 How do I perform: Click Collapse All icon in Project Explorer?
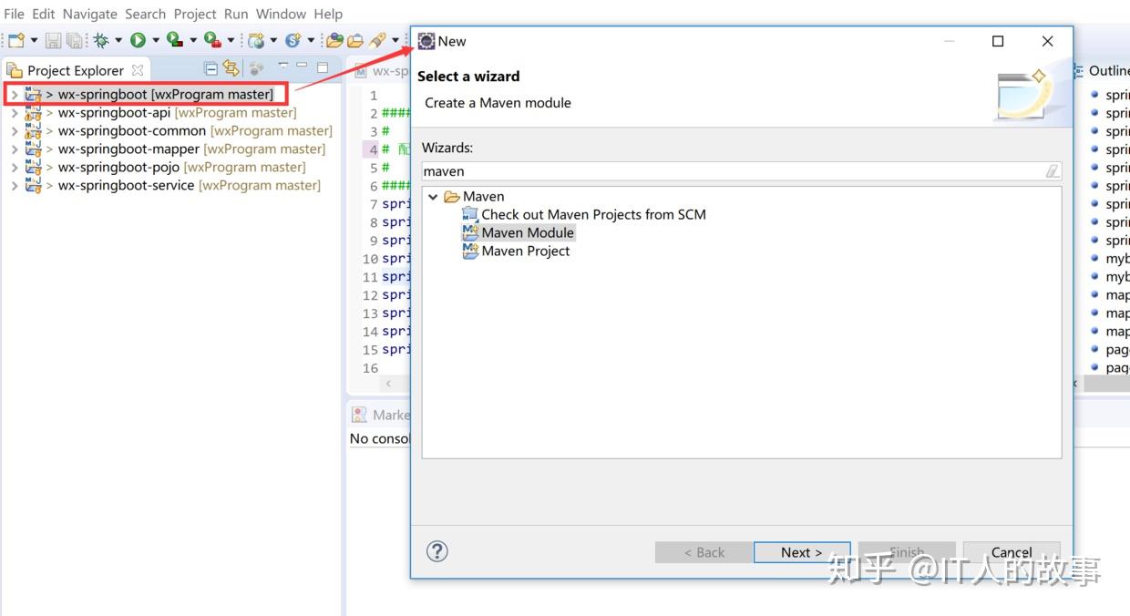point(211,68)
